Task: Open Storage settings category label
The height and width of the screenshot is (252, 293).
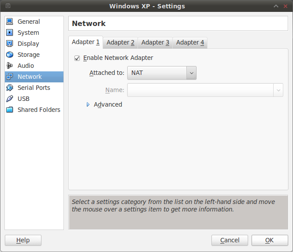Action: click(x=29, y=55)
